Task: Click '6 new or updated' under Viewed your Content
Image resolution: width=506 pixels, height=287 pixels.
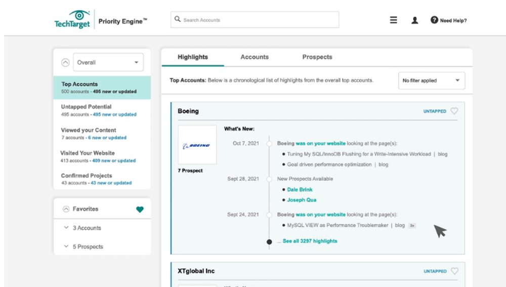Action: [x=107, y=138]
